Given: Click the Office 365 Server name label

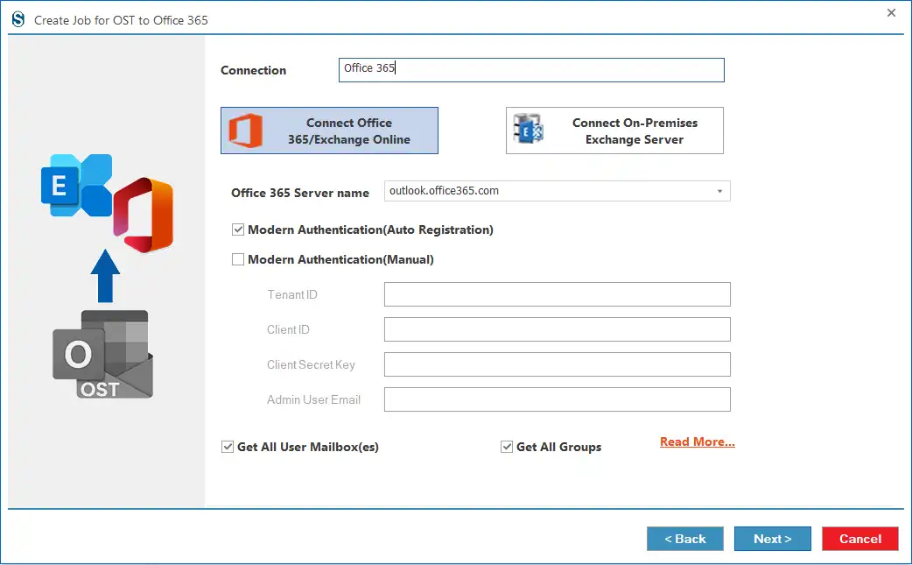Looking at the screenshot, I should (300, 193).
